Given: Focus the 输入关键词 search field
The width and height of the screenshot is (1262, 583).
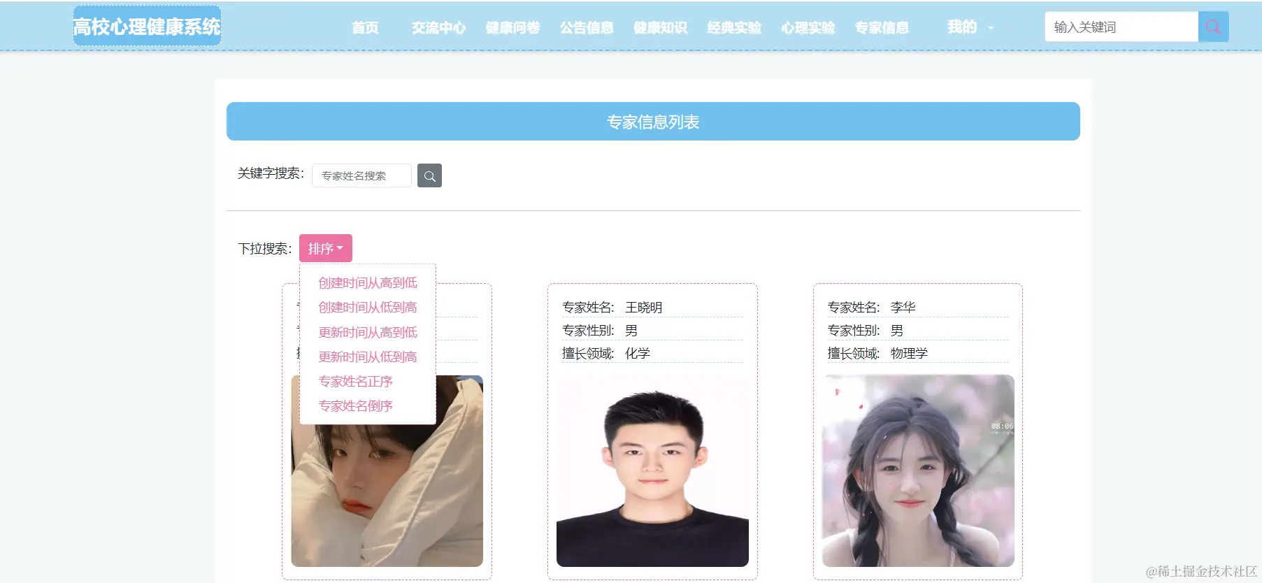Looking at the screenshot, I should (1121, 27).
